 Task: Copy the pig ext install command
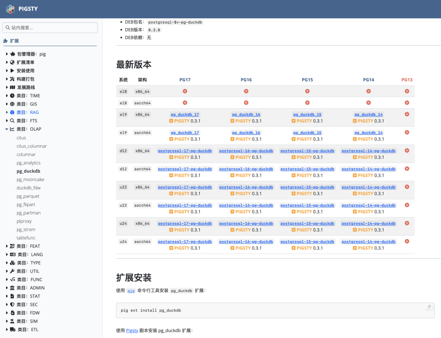pyautogui.click(x=429, y=307)
